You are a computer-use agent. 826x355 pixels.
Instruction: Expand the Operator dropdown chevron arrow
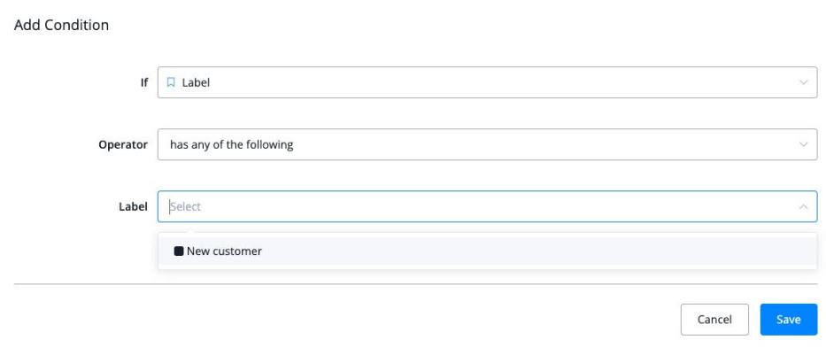(803, 144)
